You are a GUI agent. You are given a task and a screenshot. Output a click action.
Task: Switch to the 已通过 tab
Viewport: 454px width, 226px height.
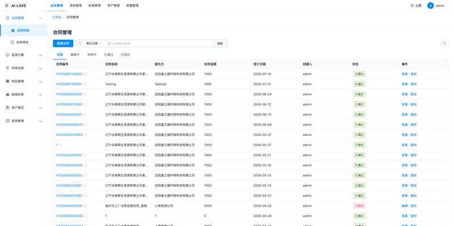[x=108, y=54]
